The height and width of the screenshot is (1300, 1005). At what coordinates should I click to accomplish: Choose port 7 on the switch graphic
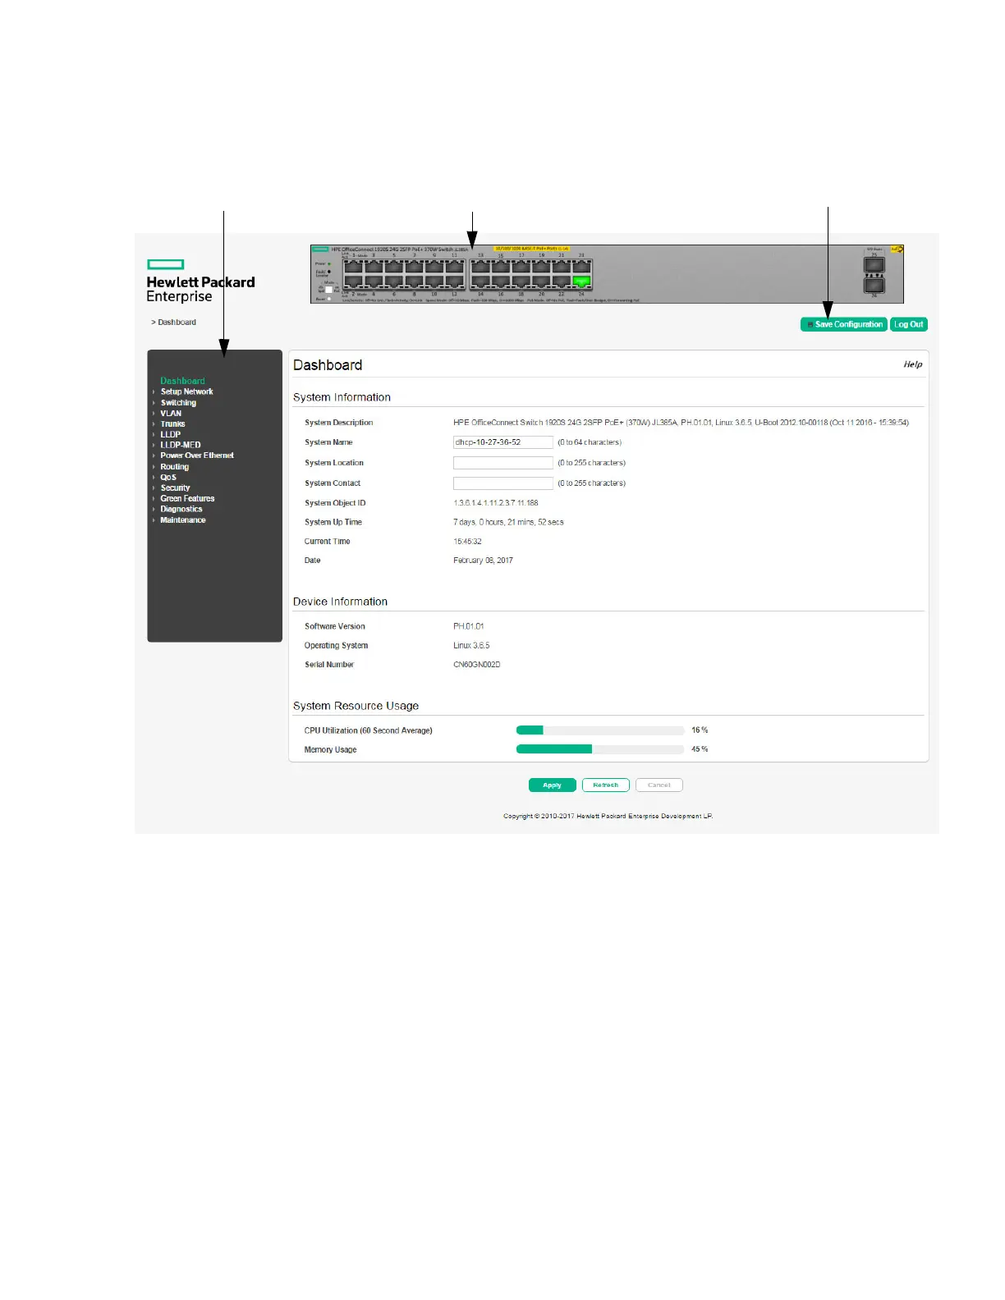pos(414,268)
